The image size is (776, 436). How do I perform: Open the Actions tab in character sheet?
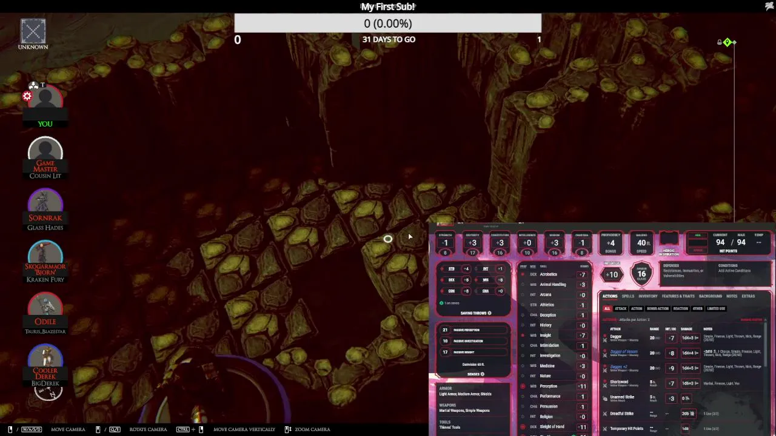(610, 296)
